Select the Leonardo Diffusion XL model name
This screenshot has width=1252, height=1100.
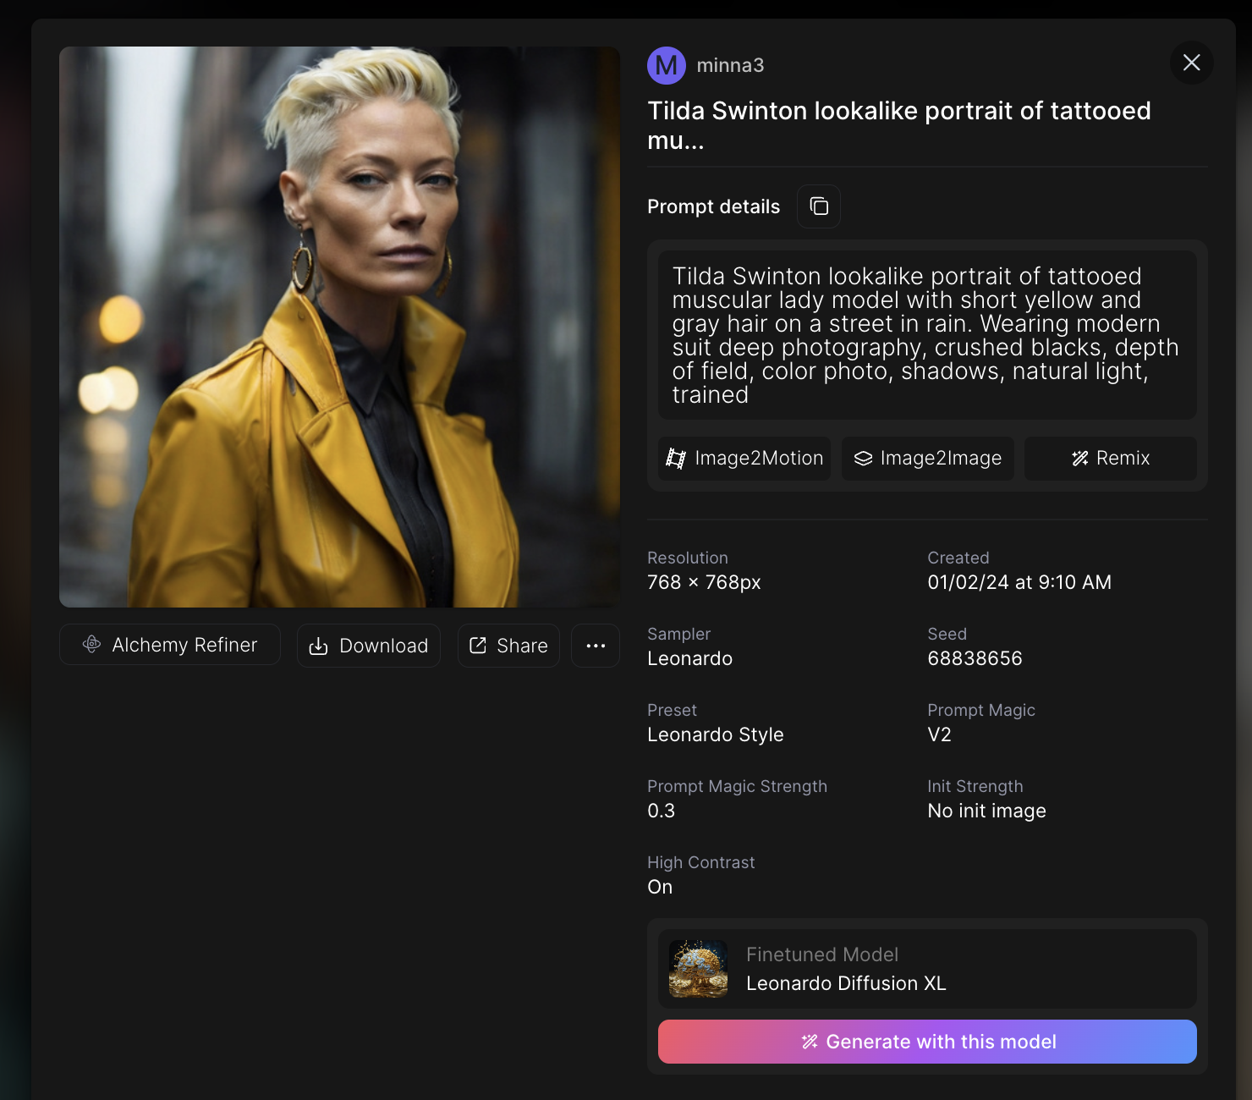[x=846, y=983]
